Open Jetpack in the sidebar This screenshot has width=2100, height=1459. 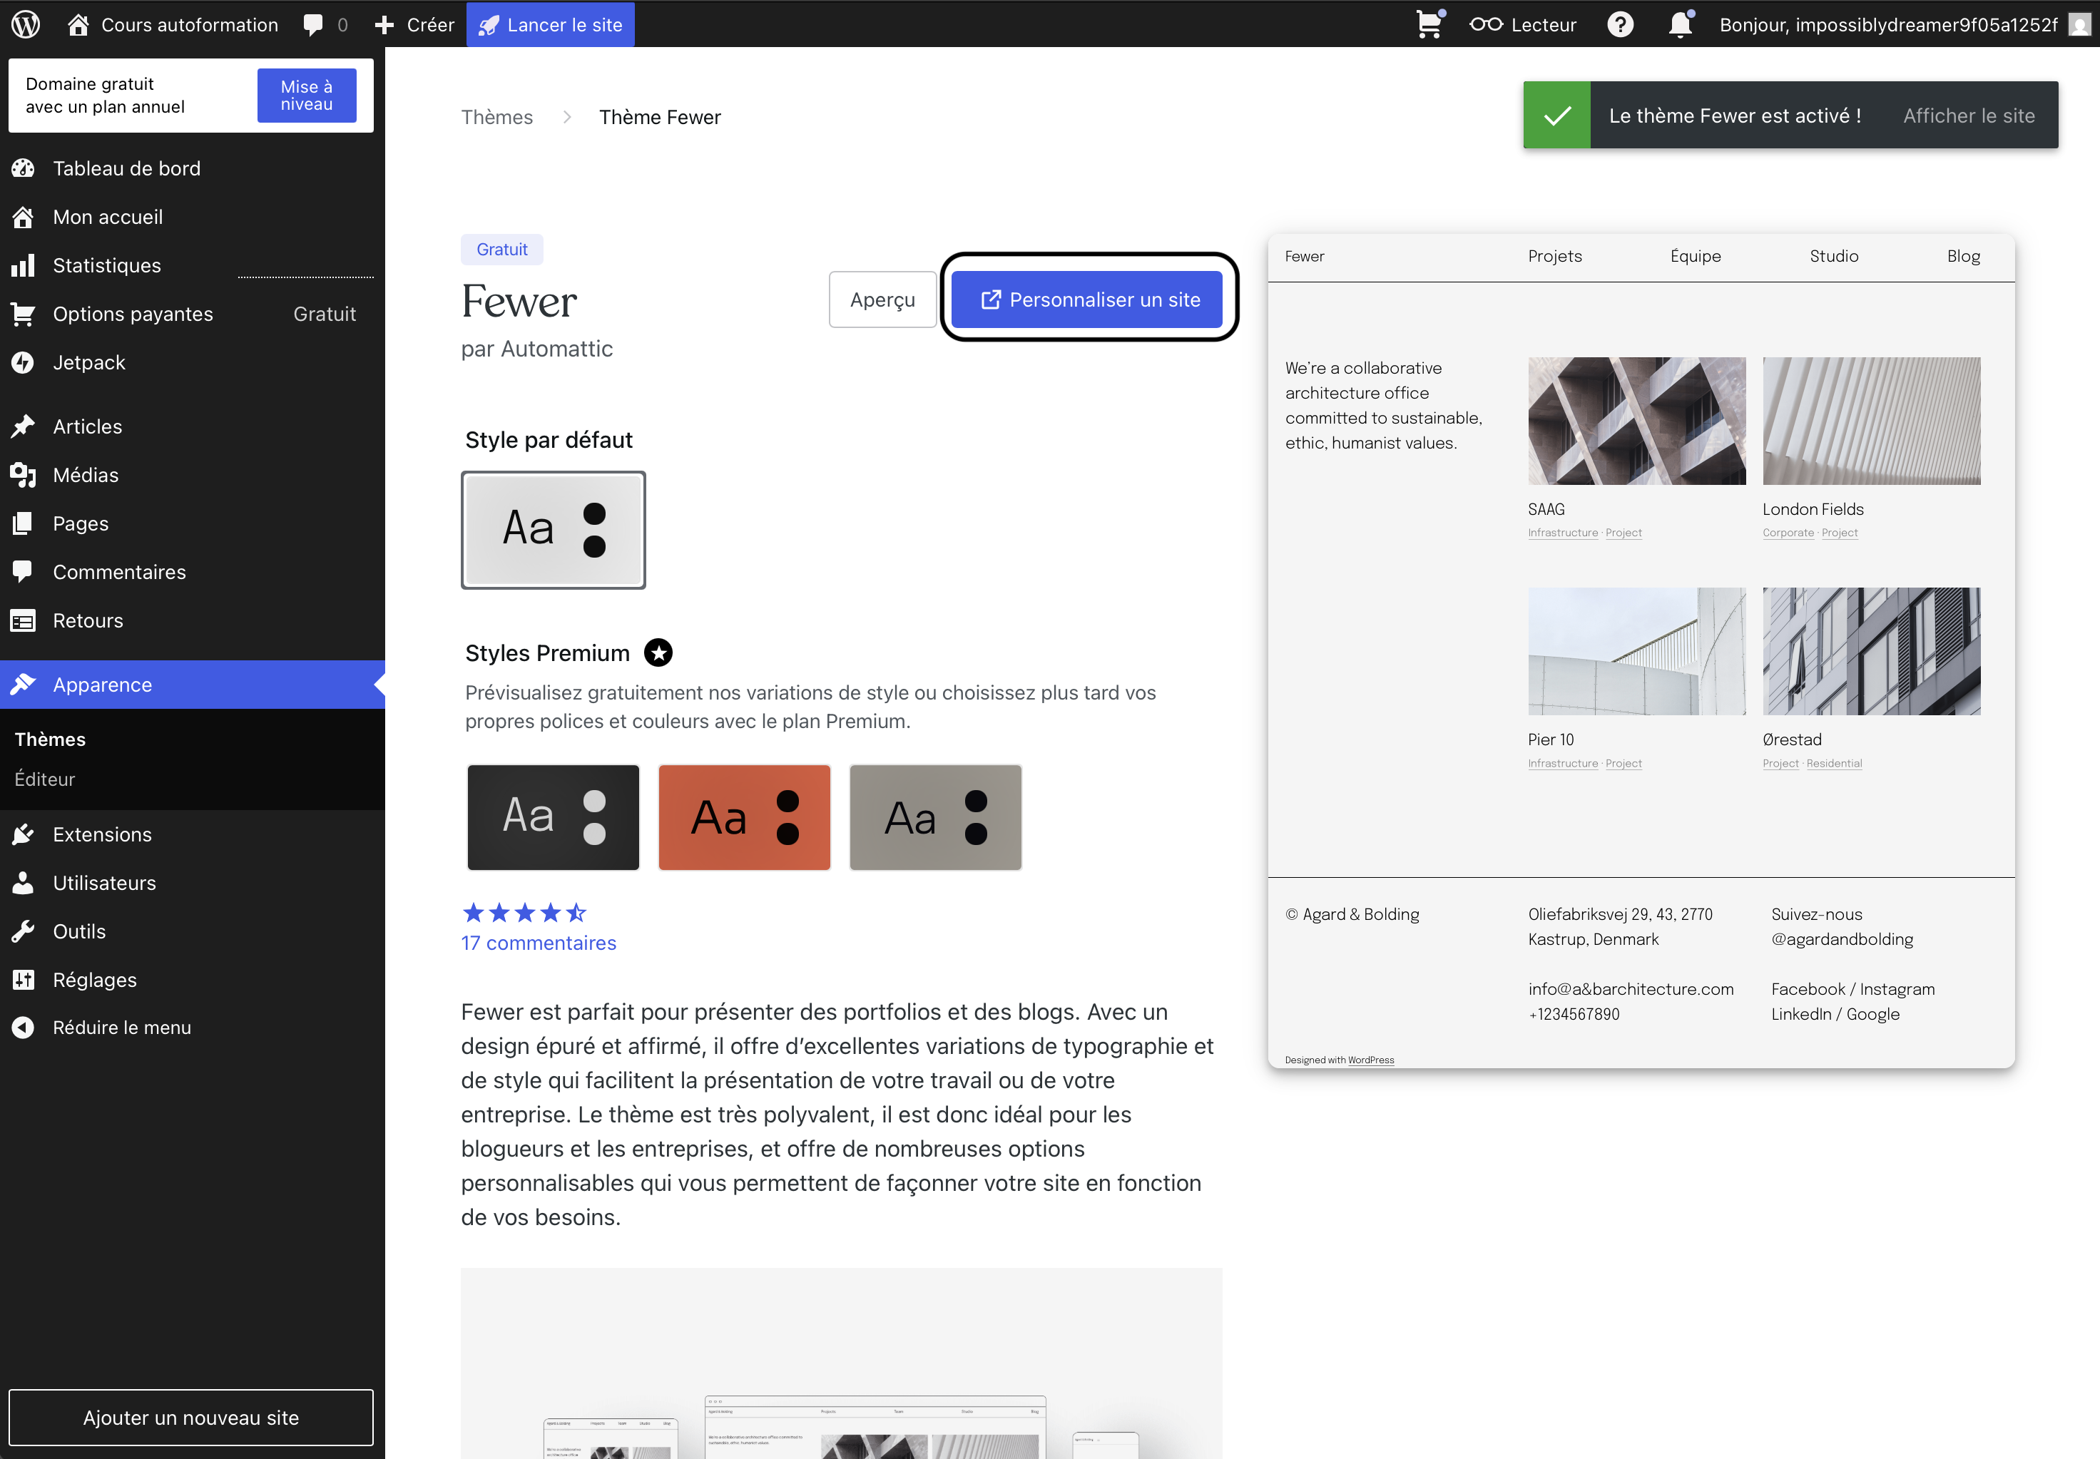[88, 362]
